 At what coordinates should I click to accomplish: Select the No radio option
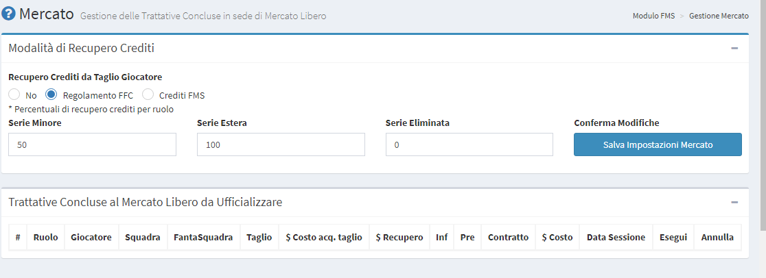[x=14, y=94]
